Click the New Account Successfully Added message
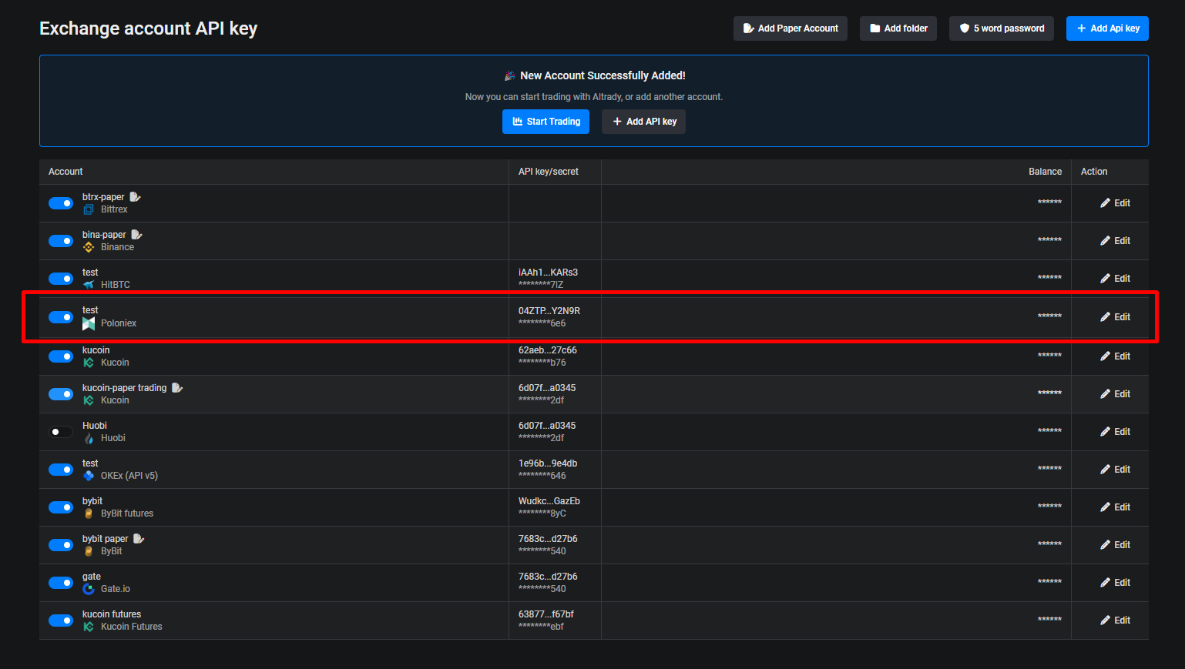The height and width of the screenshot is (669, 1185). (603, 75)
